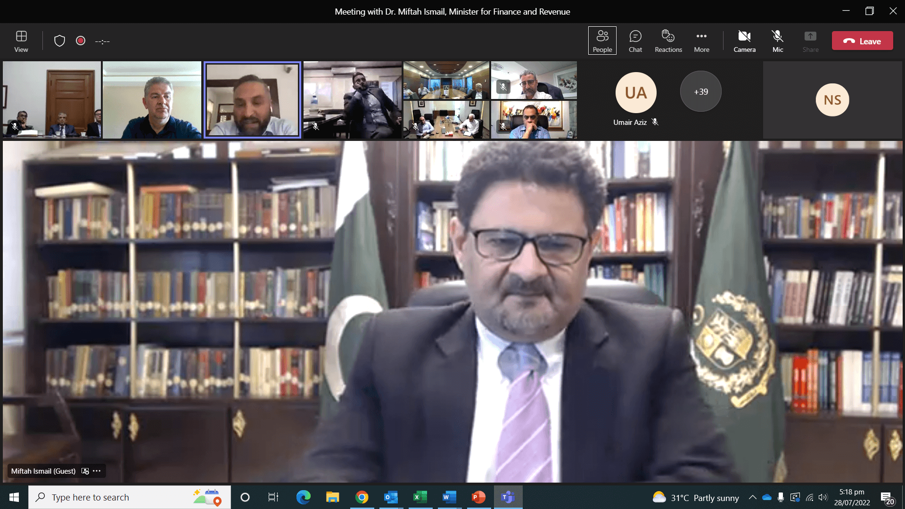The image size is (905, 509).
Task: Show the +39 additional participants
Action: click(700, 92)
